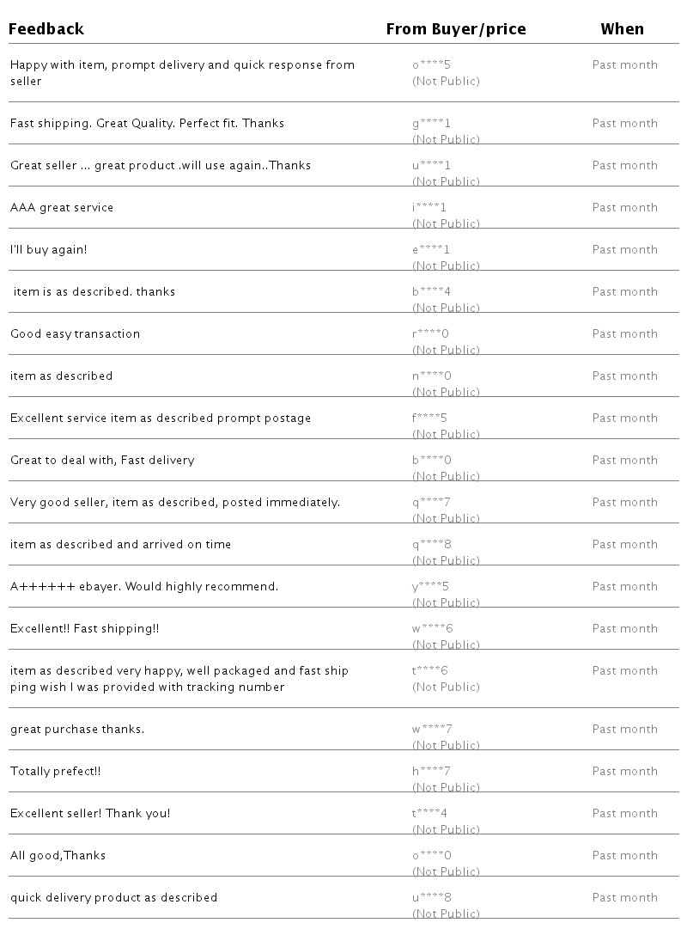
Task: Click the "Excellent!! Fast shipping!!" comment
Action: click(85, 628)
